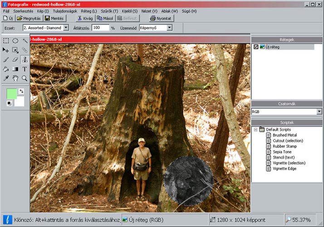This screenshot has width=324, height=227.
Task: Swap foreground and background colors
Action: coord(21,91)
